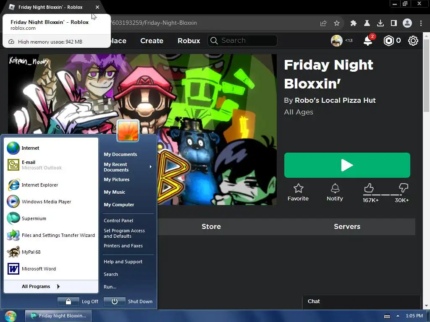This screenshot has height=322, width=430.
Task: Launch Supermium from the Start menu
Action: (51, 218)
